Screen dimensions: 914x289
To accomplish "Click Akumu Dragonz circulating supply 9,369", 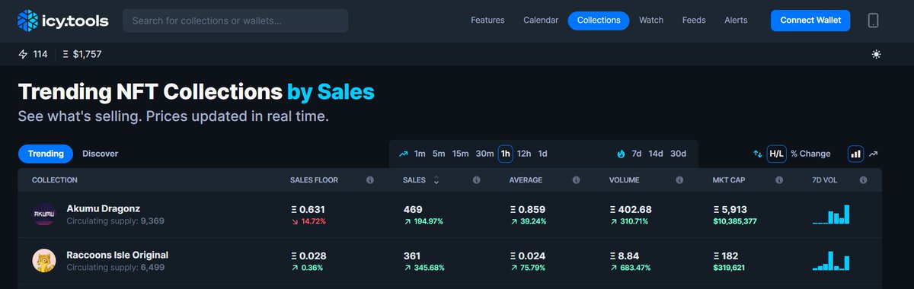I will (x=116, y=221).
